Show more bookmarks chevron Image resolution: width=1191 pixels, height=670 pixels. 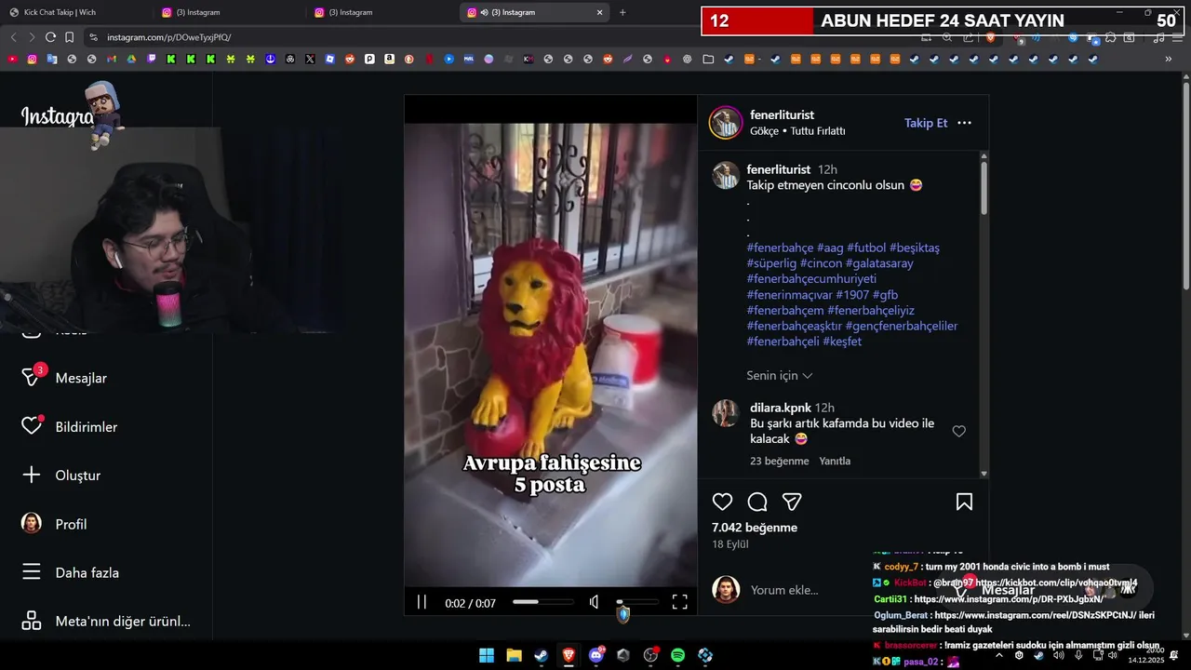pyautogui.click(x=1169, y=59)
